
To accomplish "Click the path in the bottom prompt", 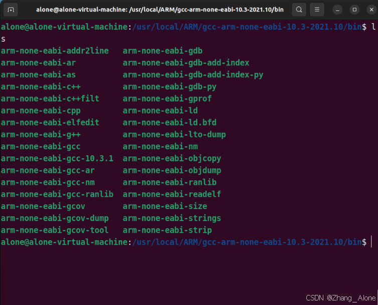I will coord(247,242).
